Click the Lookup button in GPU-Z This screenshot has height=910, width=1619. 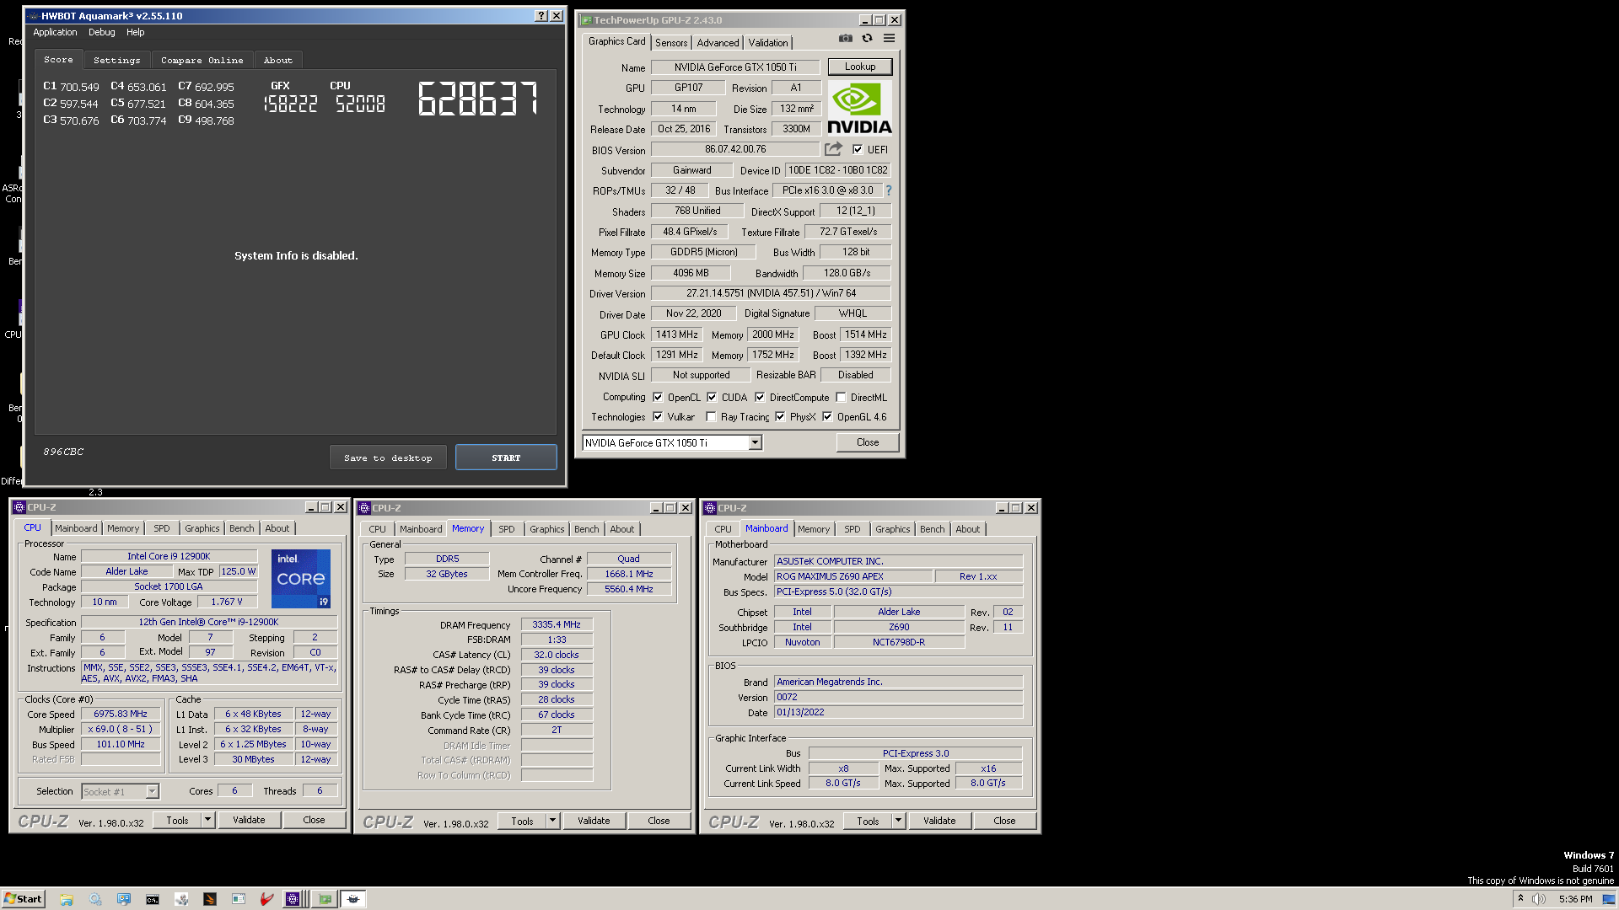[860, 67]
